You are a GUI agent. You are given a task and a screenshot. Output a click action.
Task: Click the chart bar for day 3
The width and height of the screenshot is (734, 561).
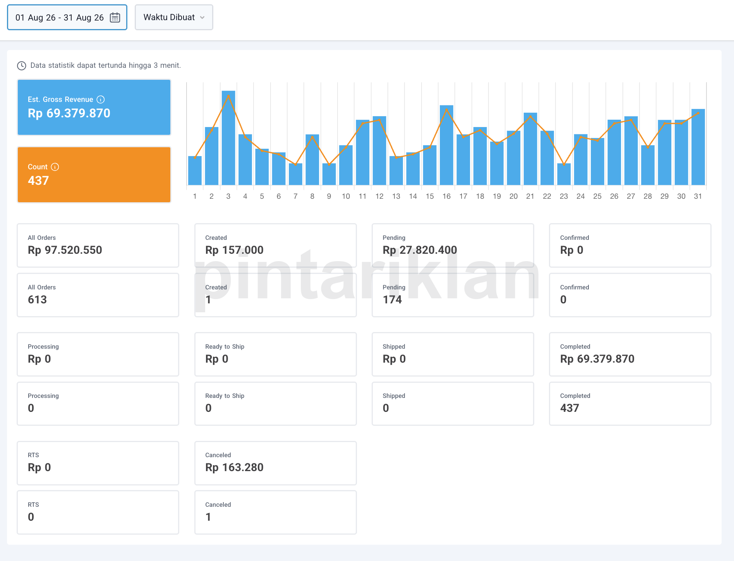pyautogui.click(x=228, y=138)
